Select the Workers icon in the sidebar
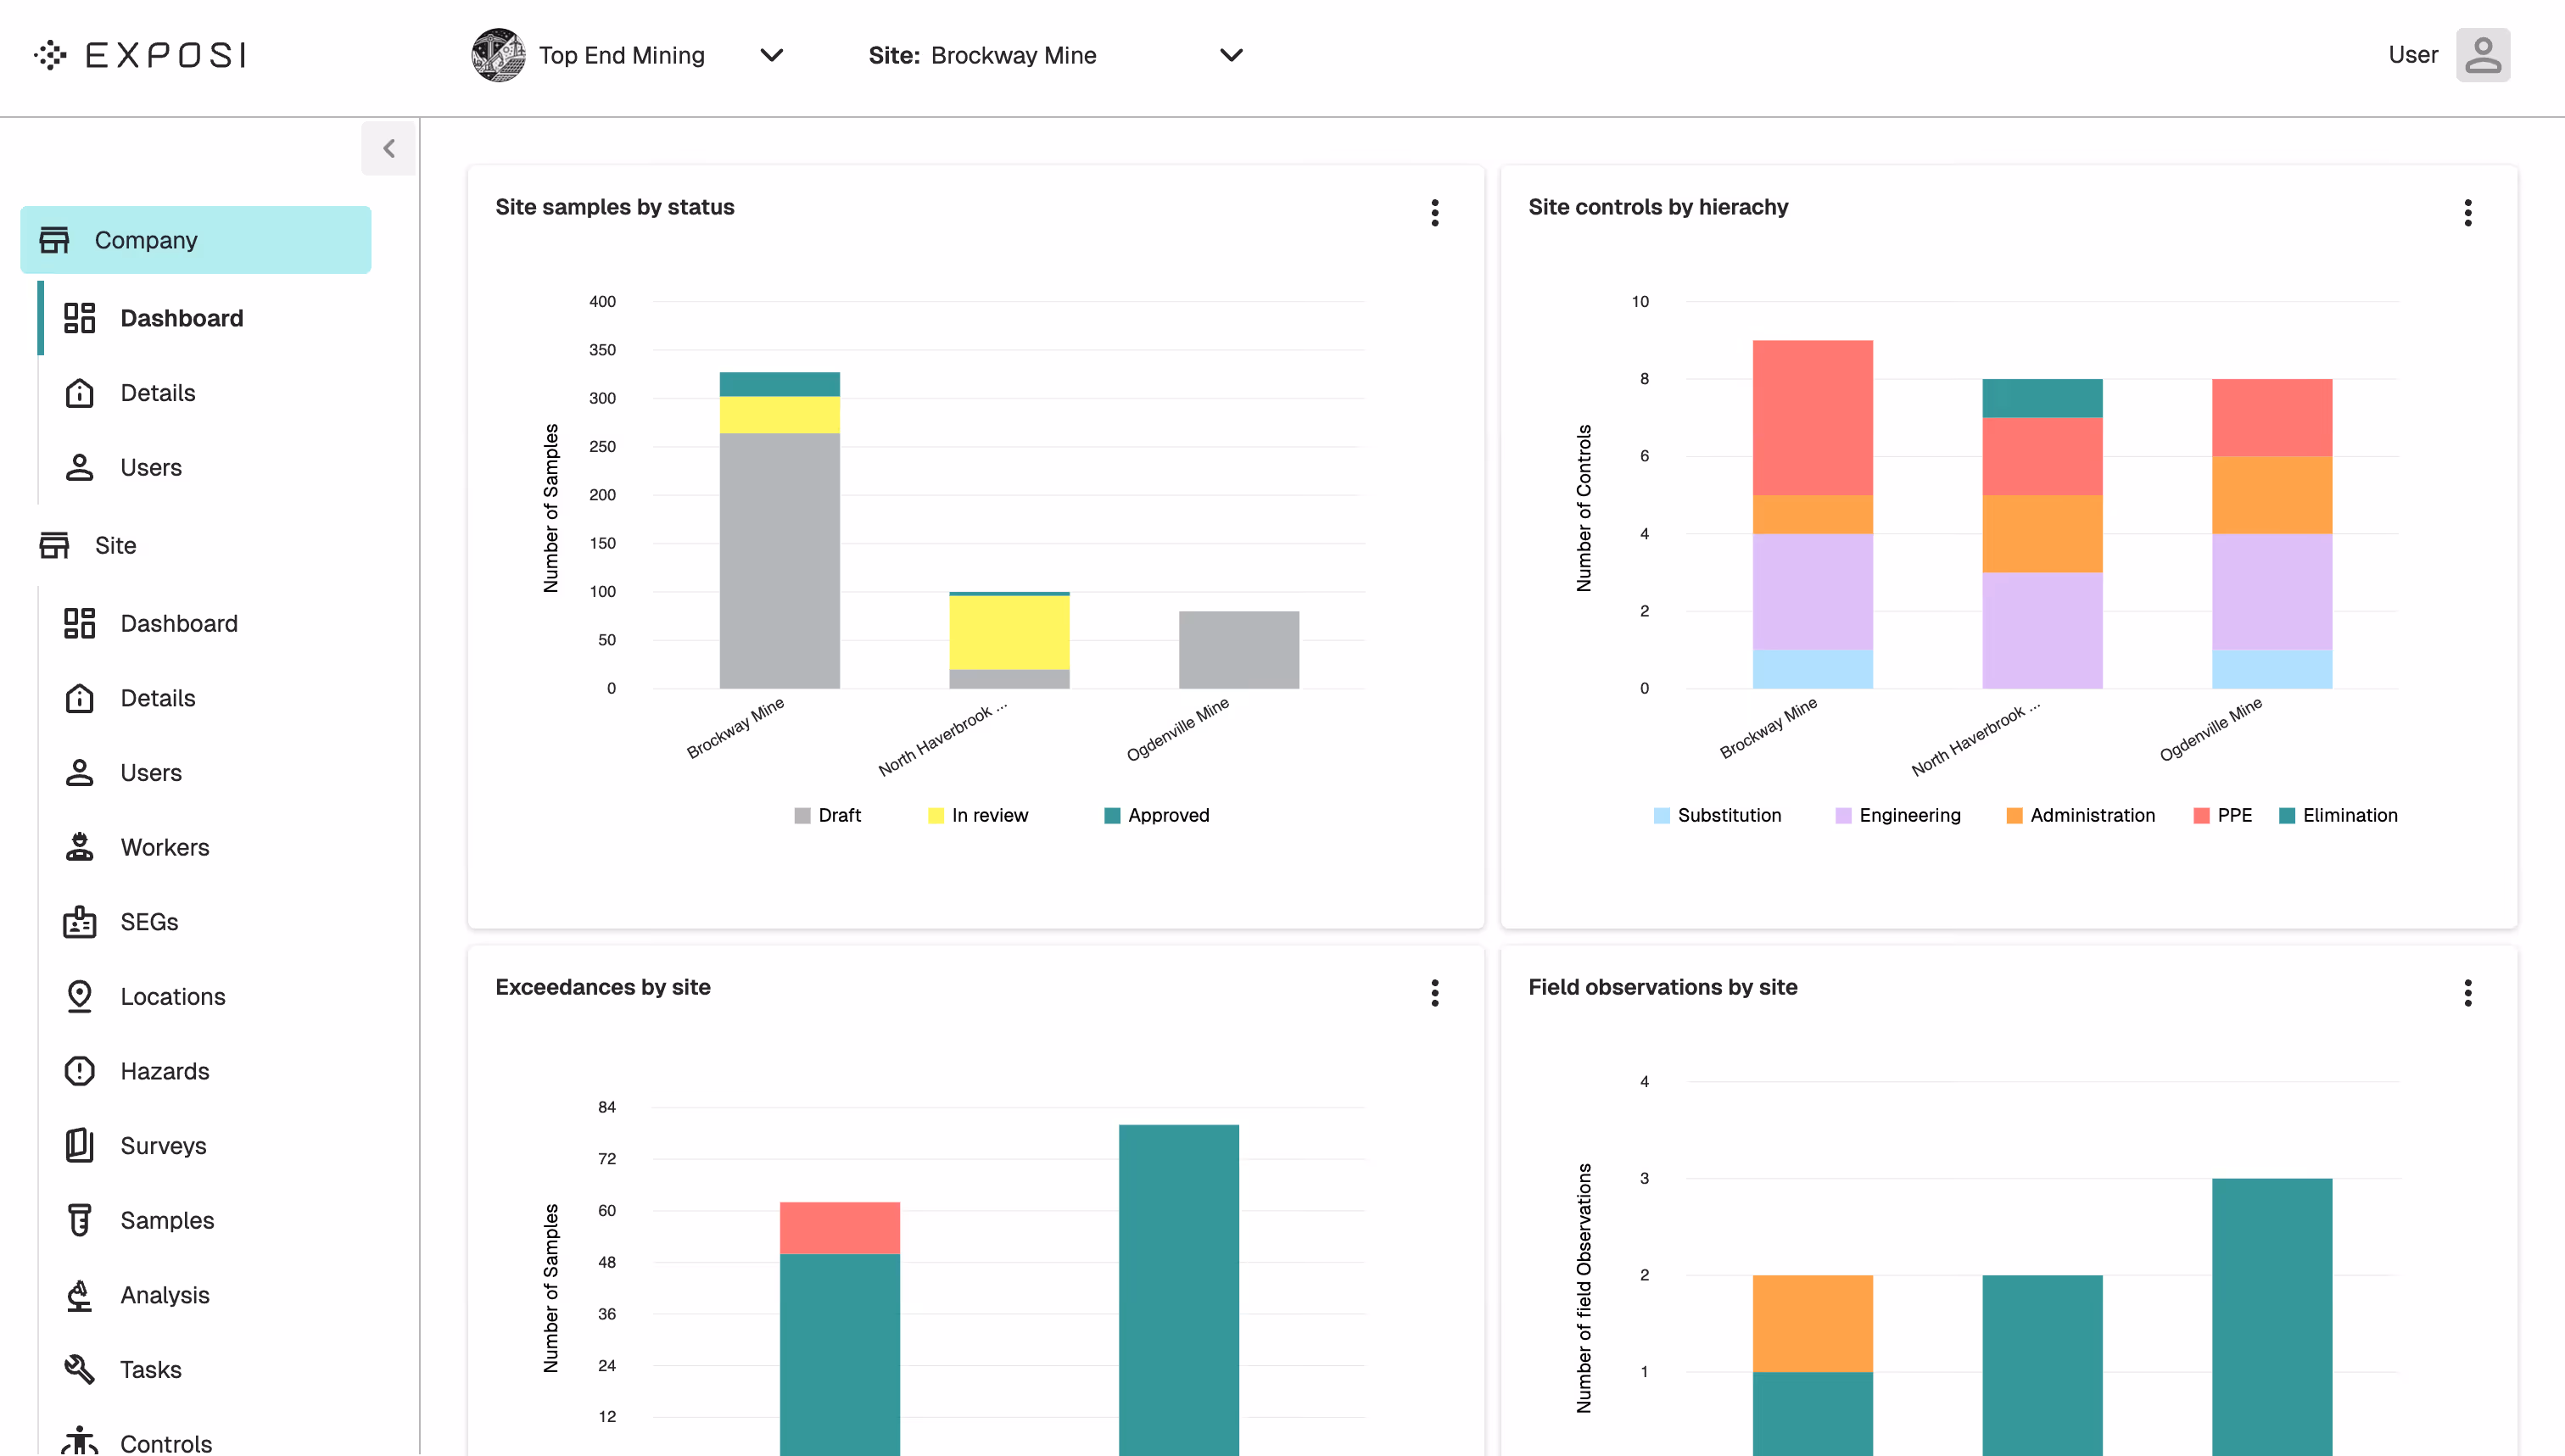Viewport: 2565px width, 1456px height. pyautogui.click(x=80, y=847)
